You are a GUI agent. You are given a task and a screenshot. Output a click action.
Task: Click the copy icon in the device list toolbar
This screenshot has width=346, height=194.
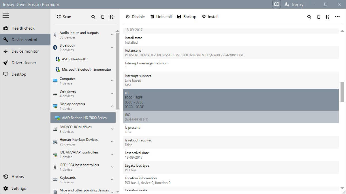102,17
